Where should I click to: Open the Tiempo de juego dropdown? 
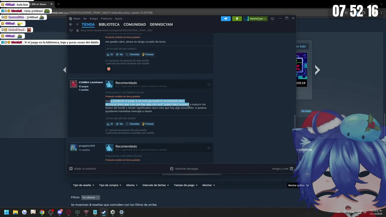click(185, 185)
